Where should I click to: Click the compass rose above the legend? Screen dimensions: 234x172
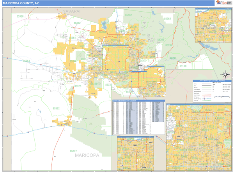(x=226, y=74)
